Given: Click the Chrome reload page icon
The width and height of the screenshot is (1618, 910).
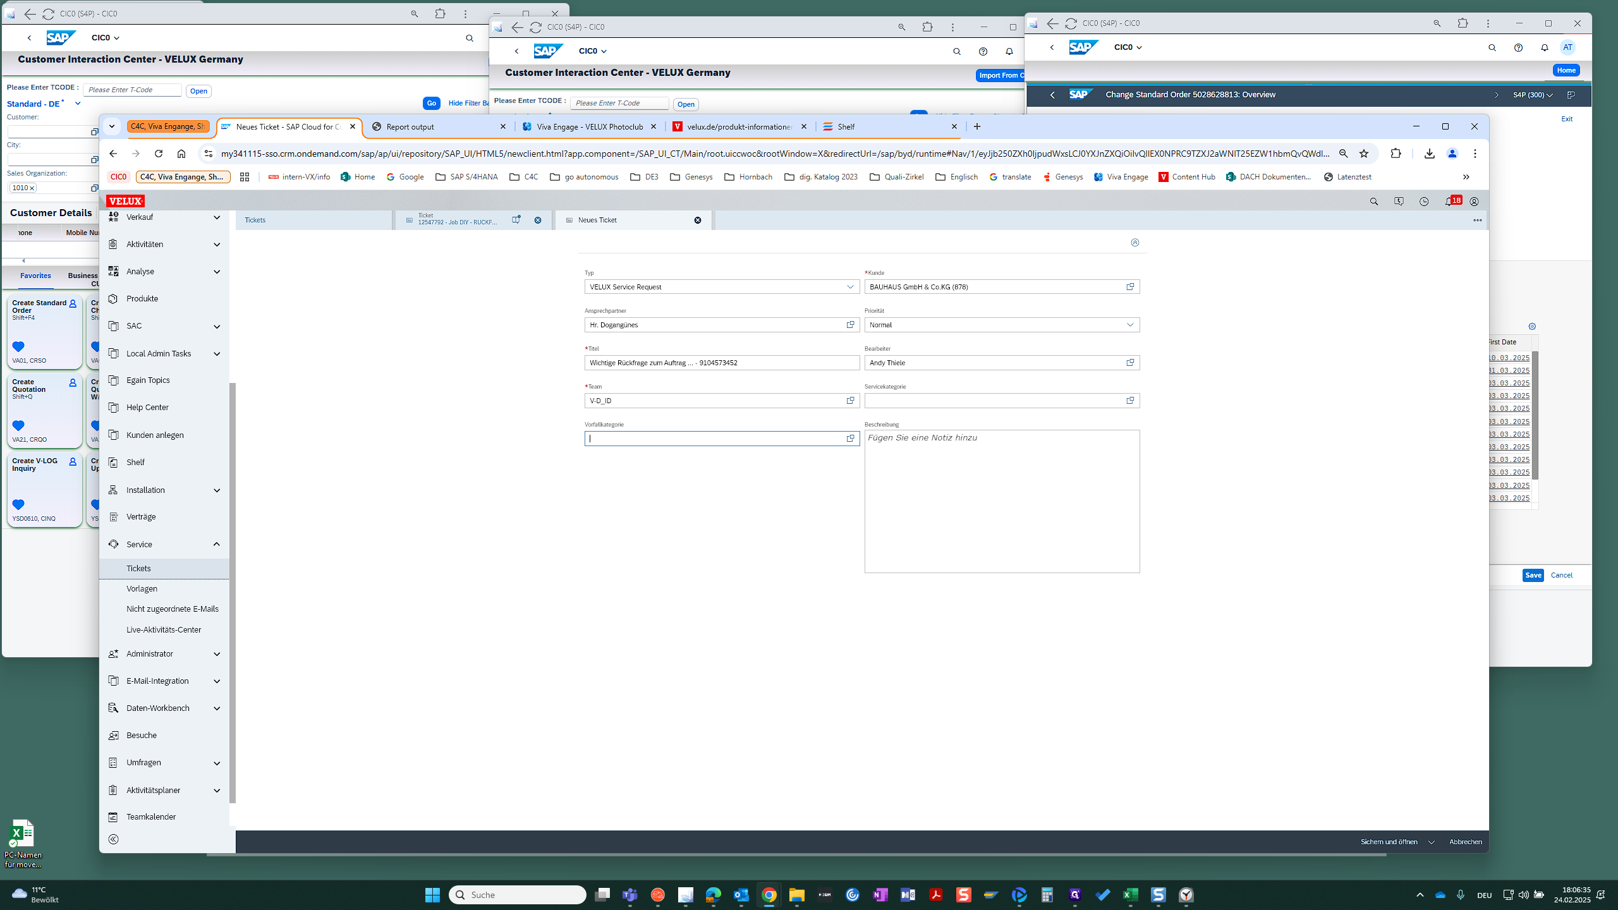Looking at the screenshot, I should coord(159,154).
